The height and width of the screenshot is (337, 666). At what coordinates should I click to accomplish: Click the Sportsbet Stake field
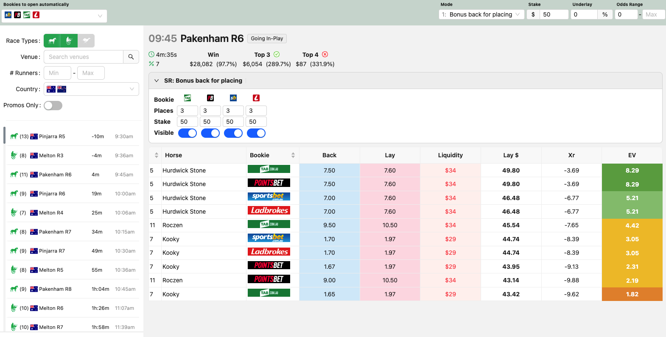(233, 122)
